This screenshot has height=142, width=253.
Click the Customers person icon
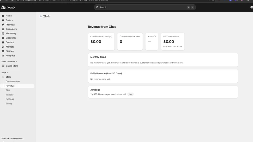click(x=3, y=29)
